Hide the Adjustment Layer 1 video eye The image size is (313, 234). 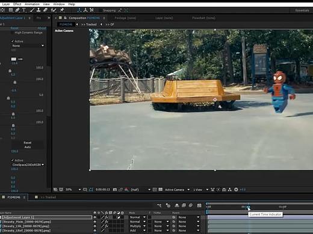pos(95,217)
